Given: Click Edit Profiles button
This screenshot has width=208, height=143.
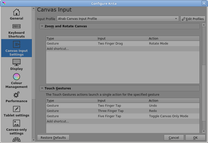Looking at the screenshot, I should (x=193, y=19).
